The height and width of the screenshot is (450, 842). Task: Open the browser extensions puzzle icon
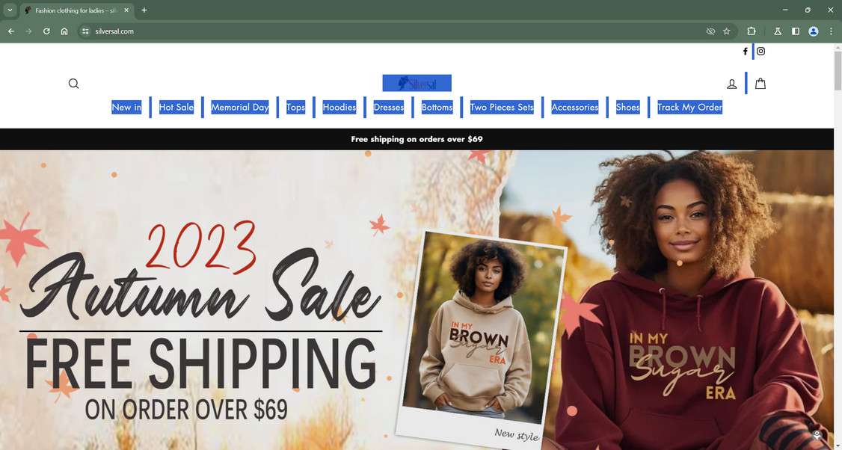coord(752,31)
